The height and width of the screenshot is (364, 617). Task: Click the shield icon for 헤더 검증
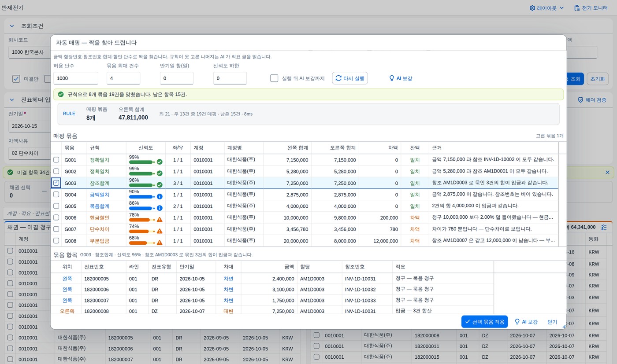click(580, 100)
